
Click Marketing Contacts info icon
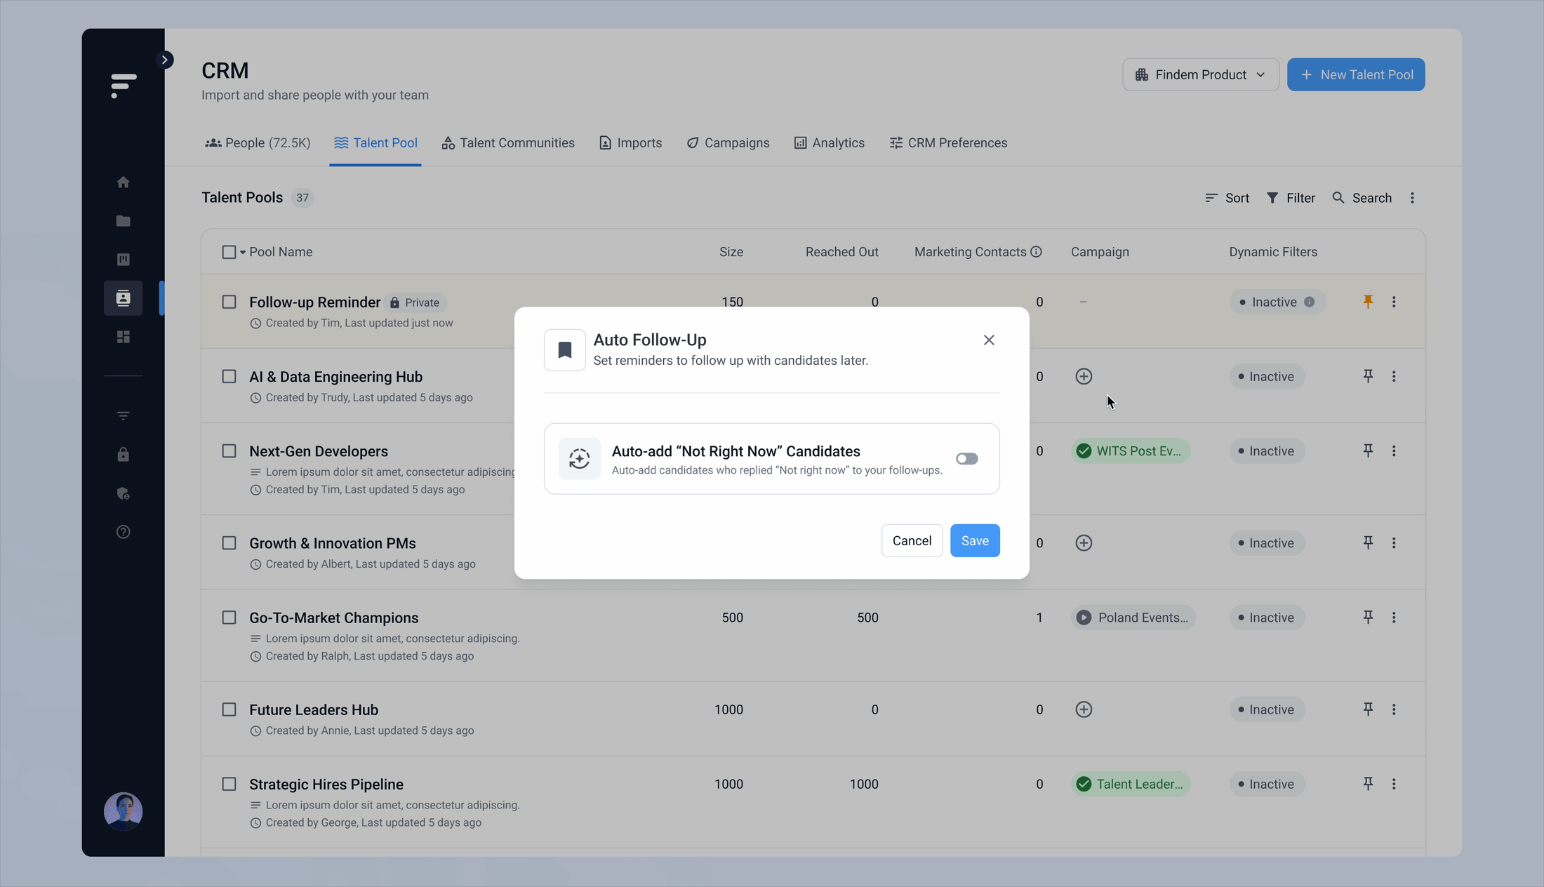coord(1036,252)
